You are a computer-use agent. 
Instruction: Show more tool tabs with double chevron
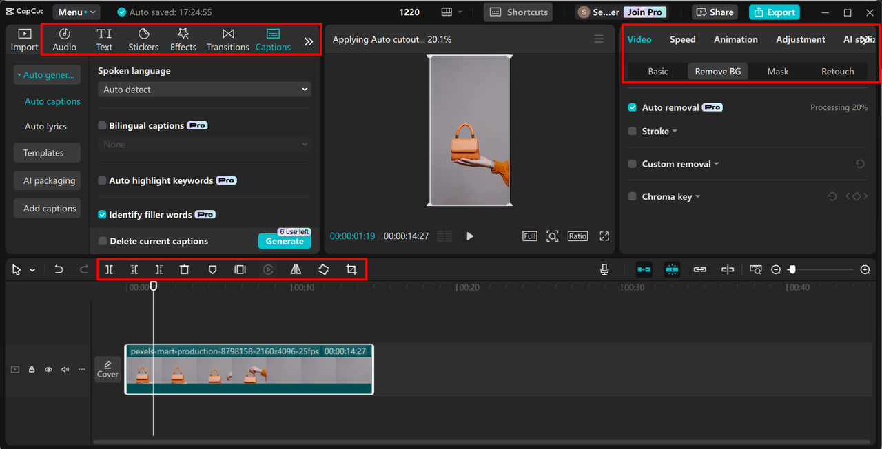coord(309,41)
